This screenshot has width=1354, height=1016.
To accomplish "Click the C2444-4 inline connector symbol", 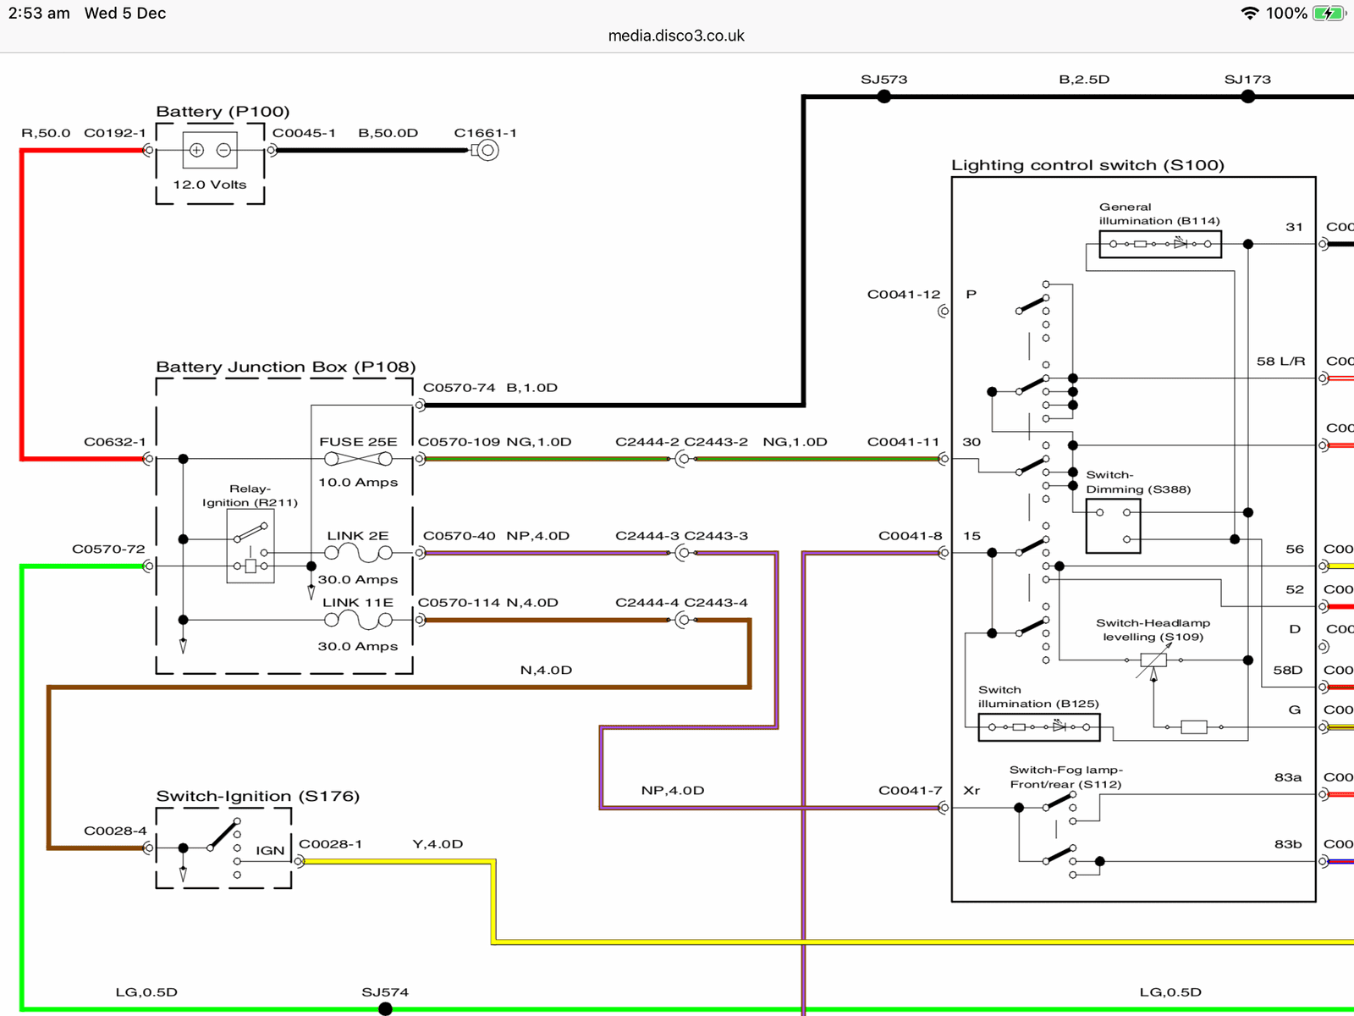I will click(x=682, y=621).
